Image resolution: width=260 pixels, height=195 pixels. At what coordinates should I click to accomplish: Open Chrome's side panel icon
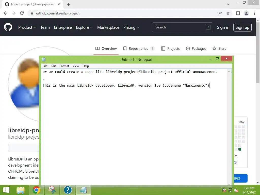coord(238,13)
